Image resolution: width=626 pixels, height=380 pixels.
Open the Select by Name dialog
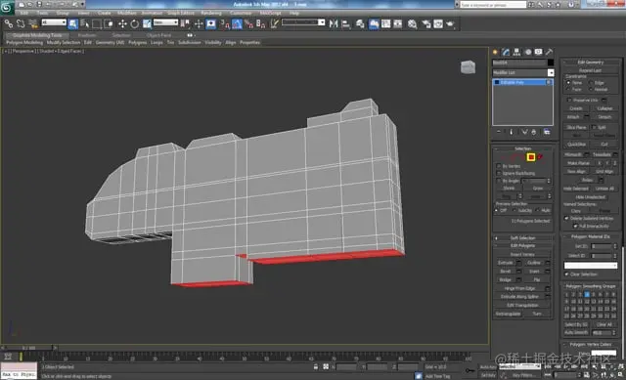click(85, 24)
